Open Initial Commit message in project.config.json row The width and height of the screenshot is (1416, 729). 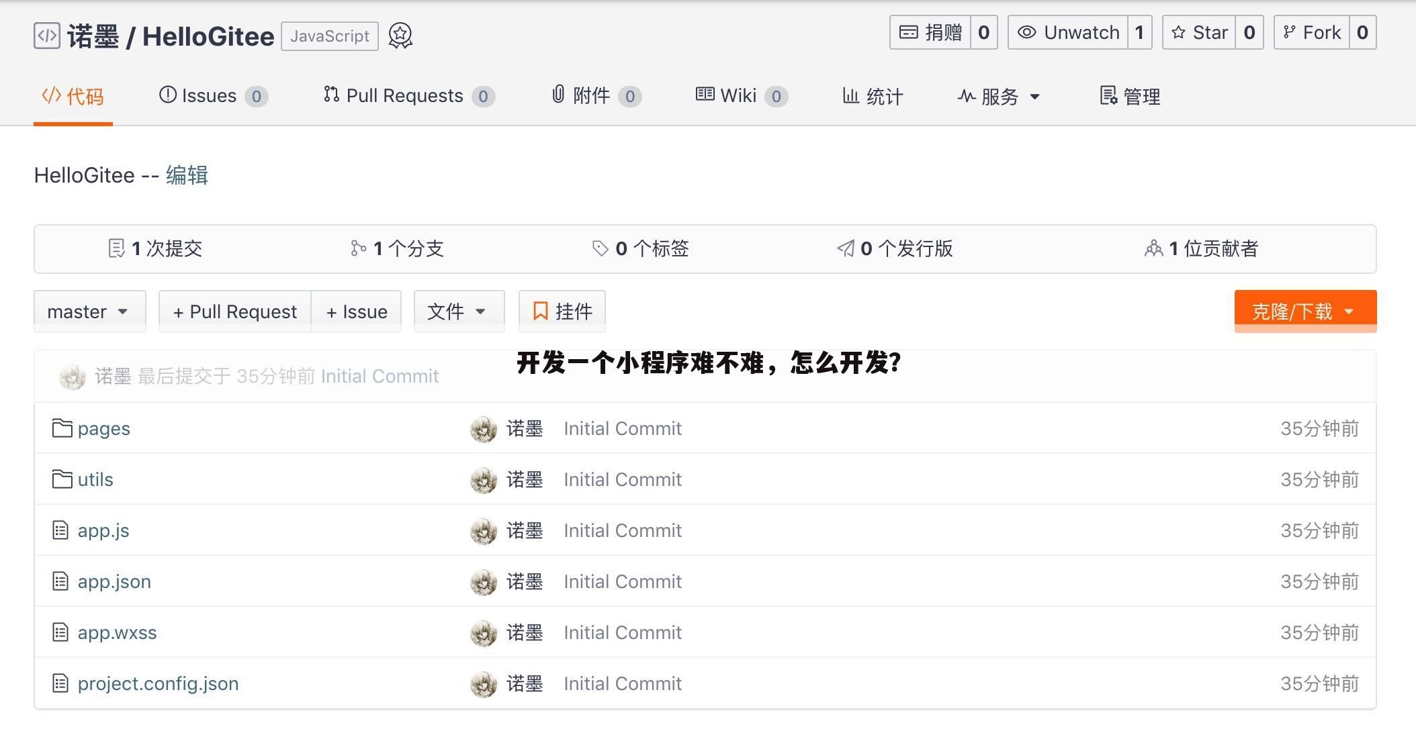click(x=623, y=683)
